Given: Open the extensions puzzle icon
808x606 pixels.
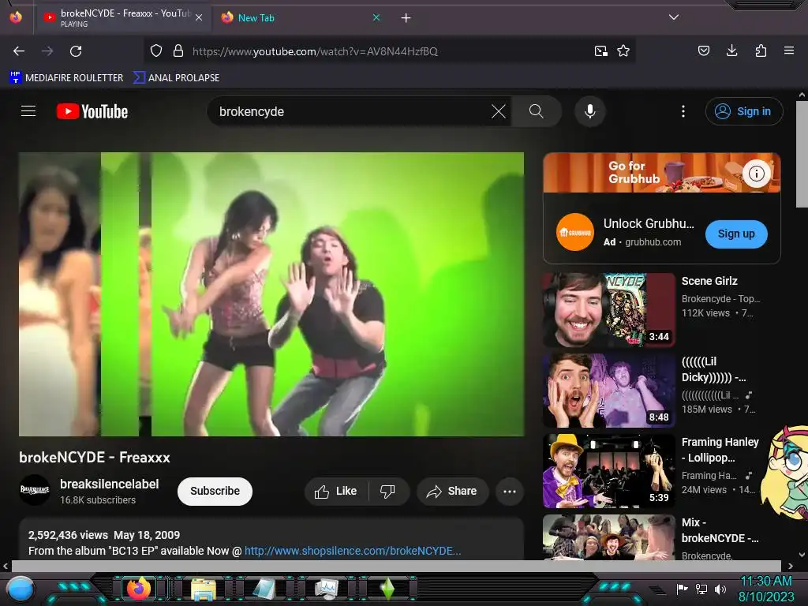Looking at the screenshot, I should tap(761, 50).
